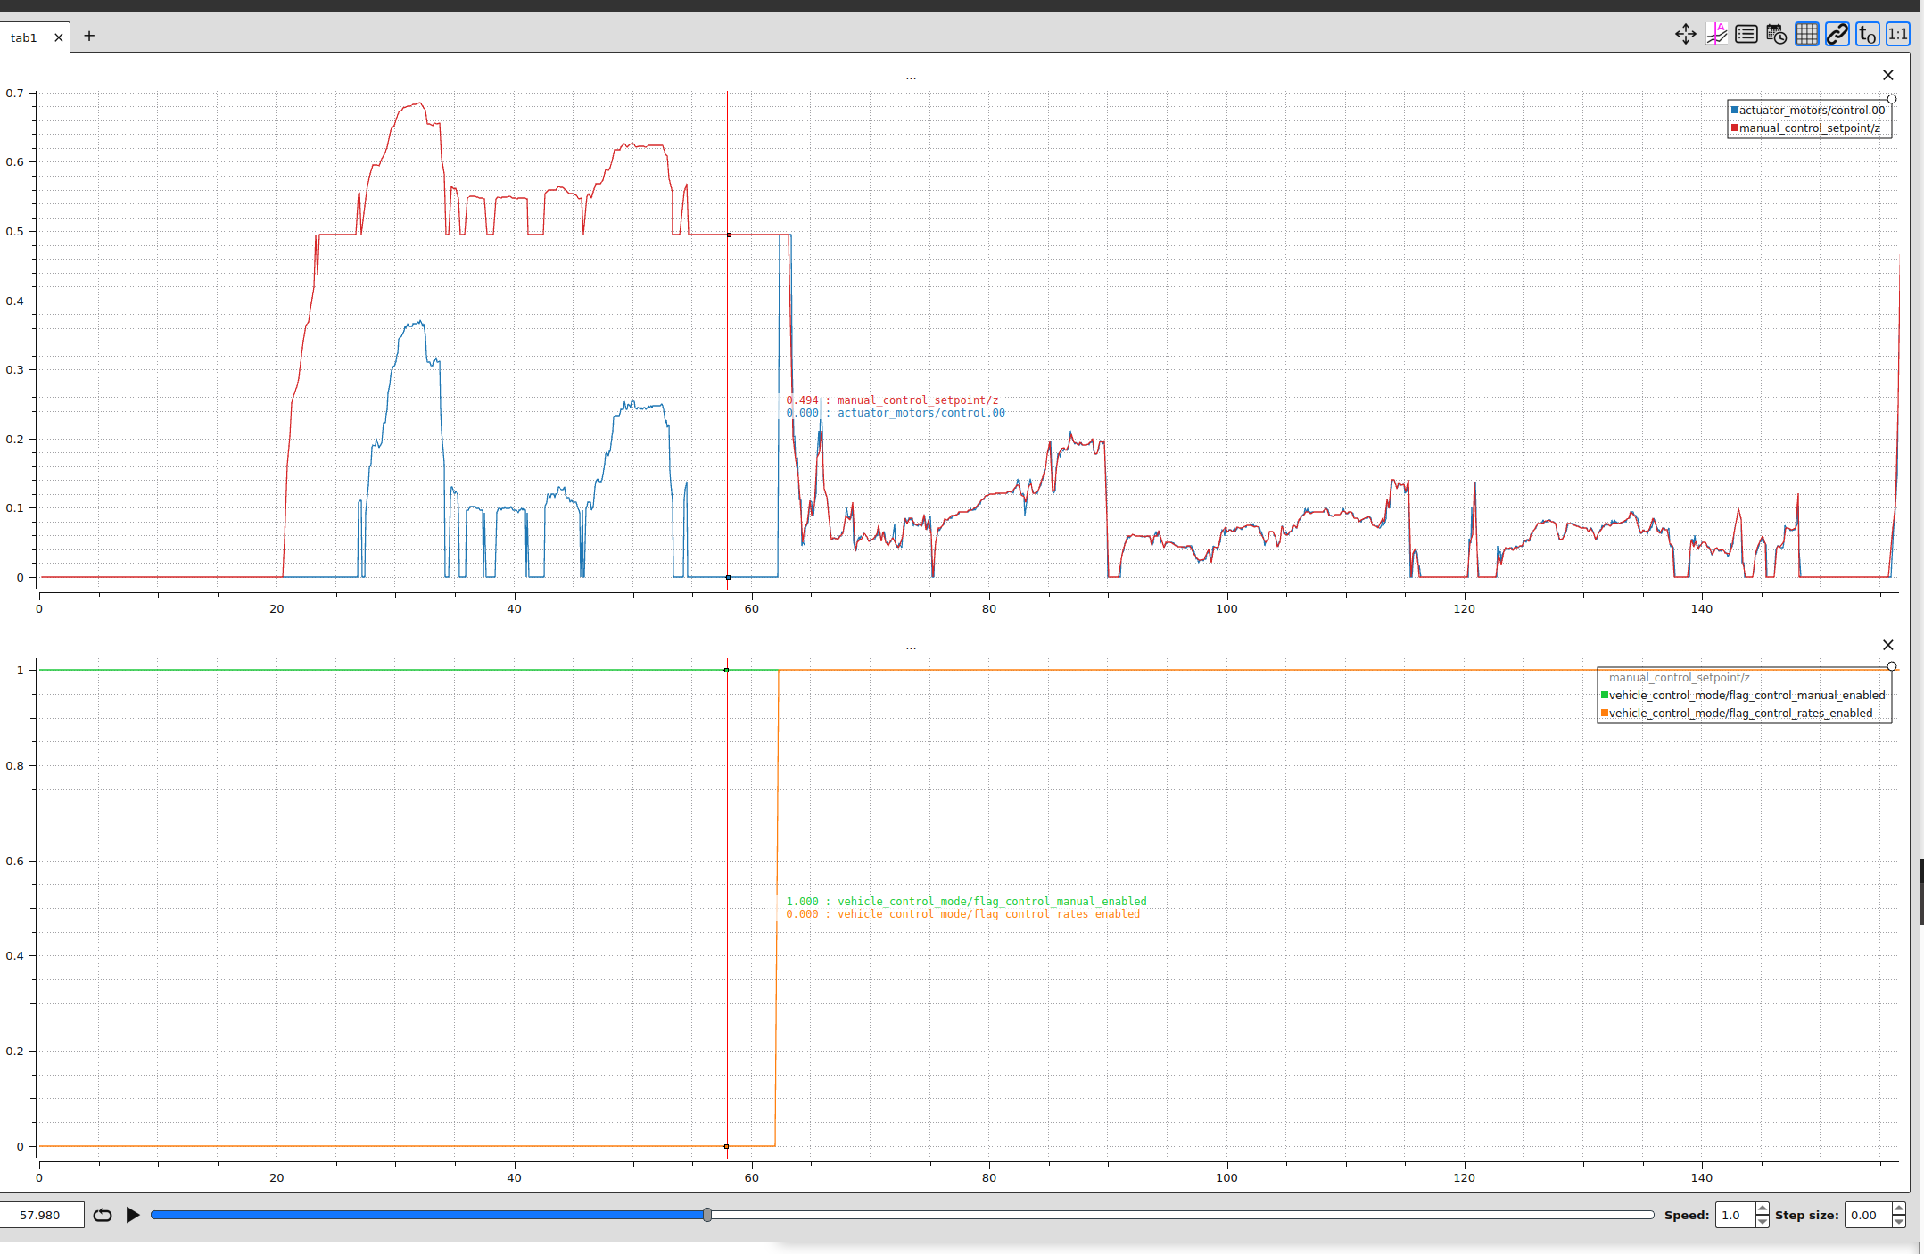Screen dimensions: 1924x1254
Task: Click actuator_motors/control.00 legend entry
Action: tap(1811, 111)
